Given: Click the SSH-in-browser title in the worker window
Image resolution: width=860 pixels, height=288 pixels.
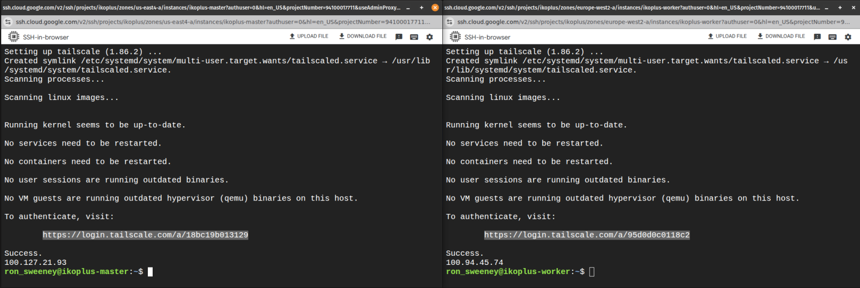Looking at the screenshot, I should click(488, 37).
